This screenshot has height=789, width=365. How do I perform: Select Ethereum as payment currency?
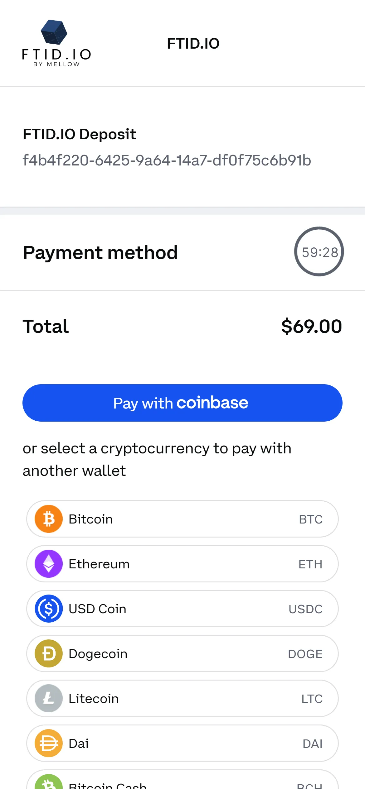click(x=182, y=564)
